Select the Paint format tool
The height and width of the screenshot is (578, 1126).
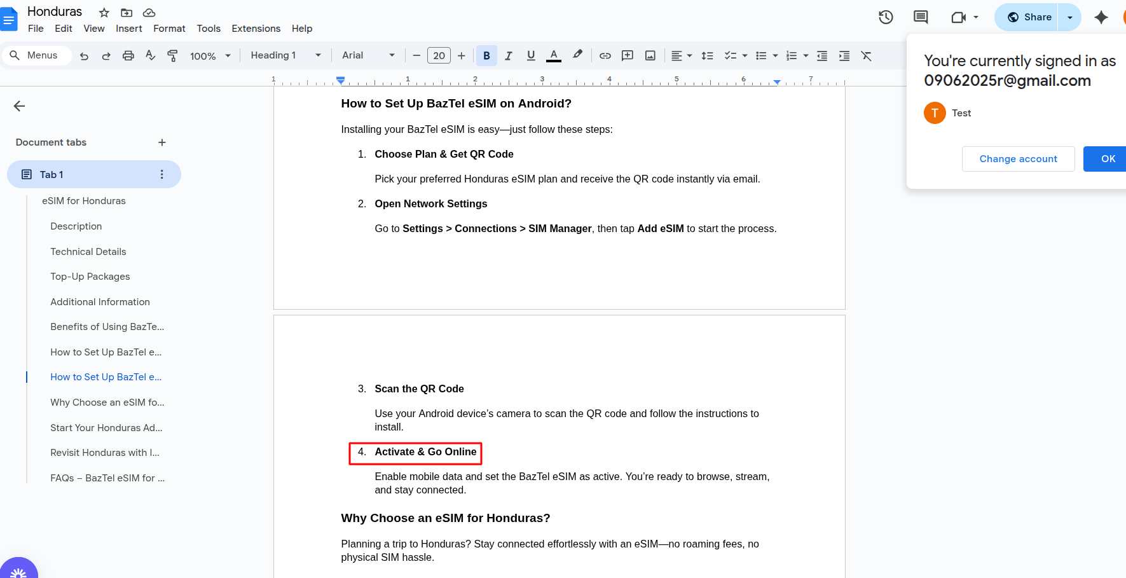tap(172, 56)
